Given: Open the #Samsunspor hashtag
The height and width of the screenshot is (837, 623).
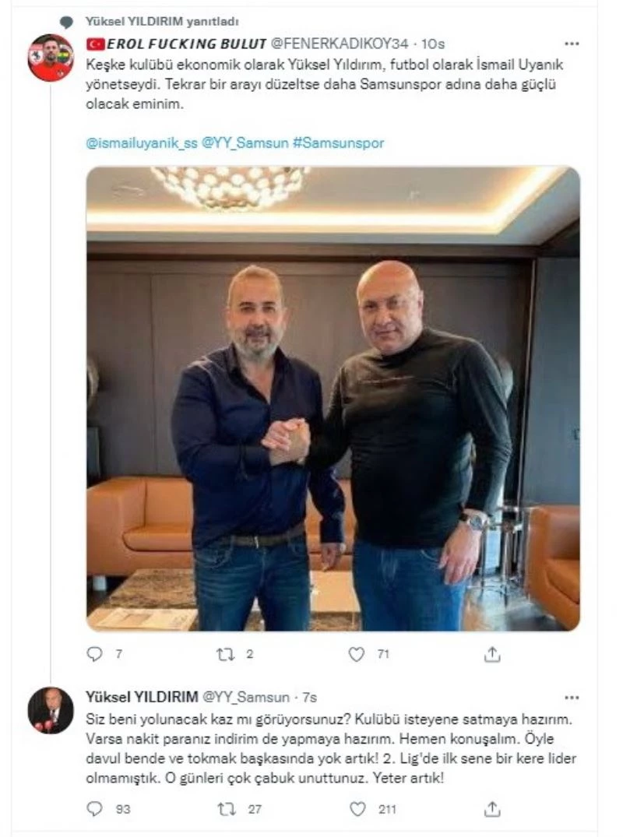Looking at the screenshot, I should [338, 144].
